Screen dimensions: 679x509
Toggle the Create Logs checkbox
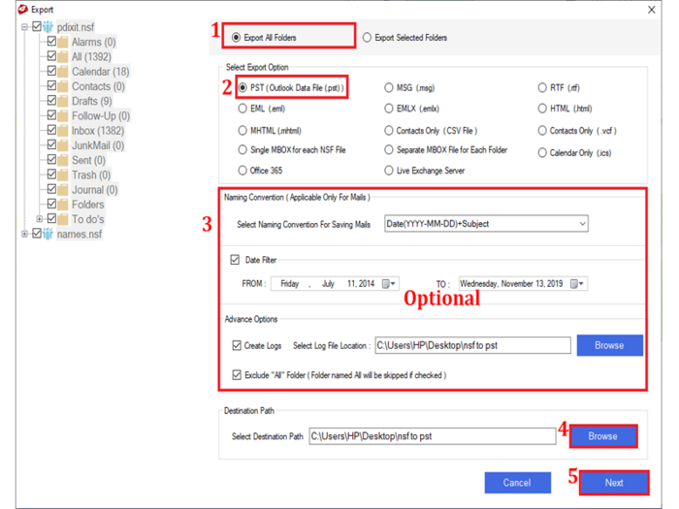click(237, 345)
